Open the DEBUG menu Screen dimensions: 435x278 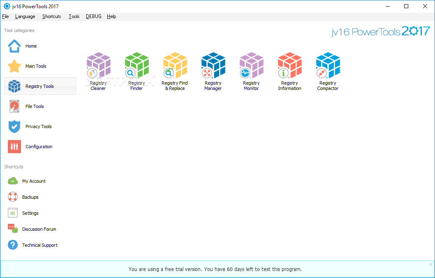point(93,16)
